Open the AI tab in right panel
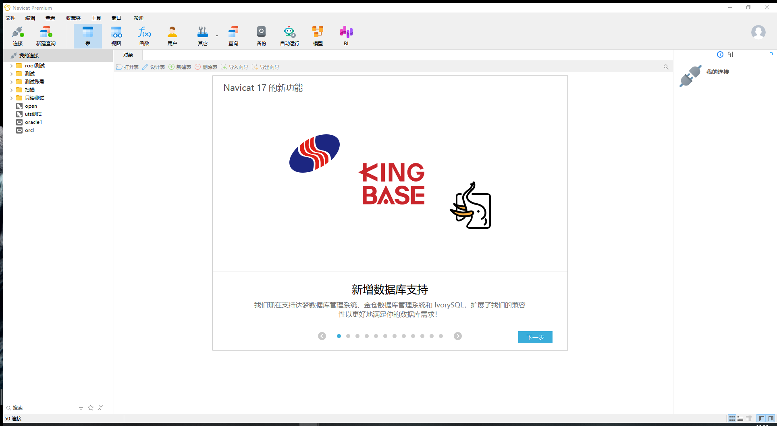This screenshot has width=777, height=426. click(730, 54)
